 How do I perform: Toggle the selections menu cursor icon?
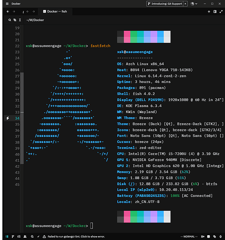[20, 20]
